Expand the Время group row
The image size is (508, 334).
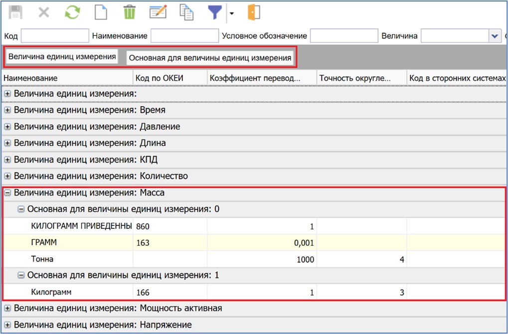click(x=7, y=110)
